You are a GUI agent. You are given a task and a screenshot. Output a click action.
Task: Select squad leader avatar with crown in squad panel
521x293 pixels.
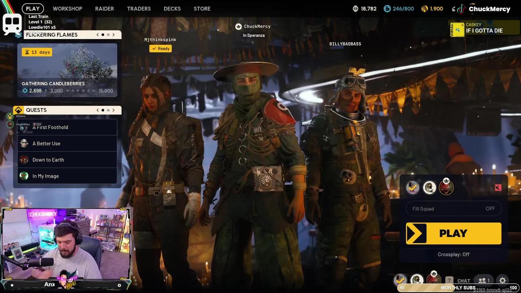click(x=446, y=188)
